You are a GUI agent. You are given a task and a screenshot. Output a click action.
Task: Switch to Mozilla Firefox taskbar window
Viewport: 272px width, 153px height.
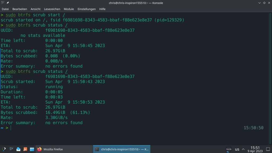50,149
